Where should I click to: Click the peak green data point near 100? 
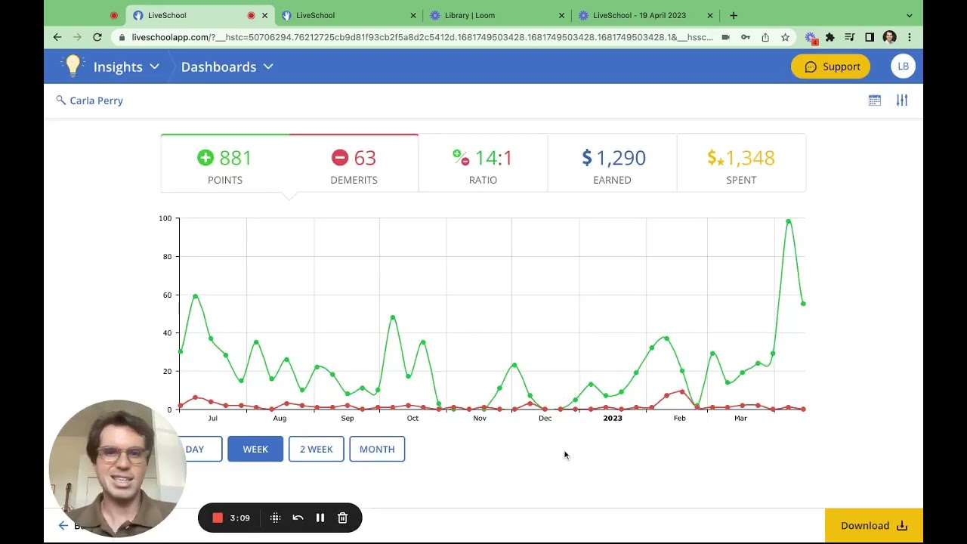(x=788, y=221)
